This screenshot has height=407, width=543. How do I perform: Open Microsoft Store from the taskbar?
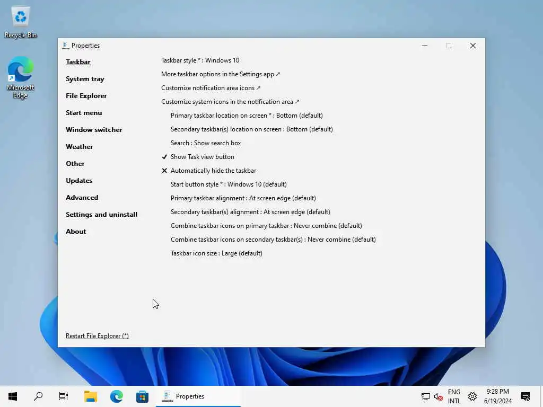pos(142,396)
